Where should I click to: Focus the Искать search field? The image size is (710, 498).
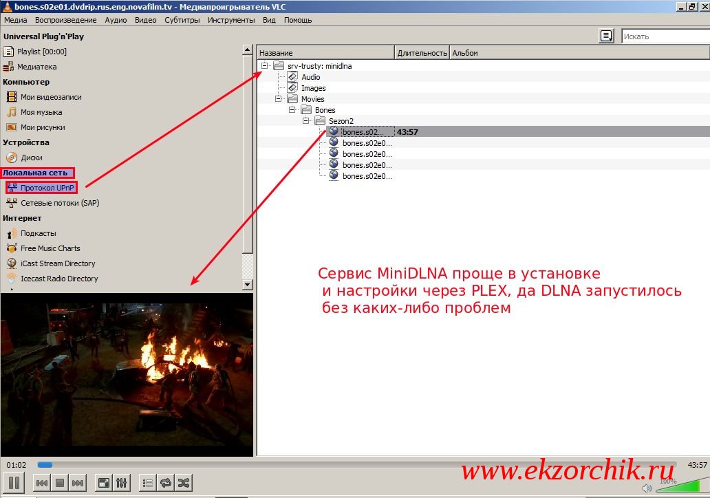[666, 36]
